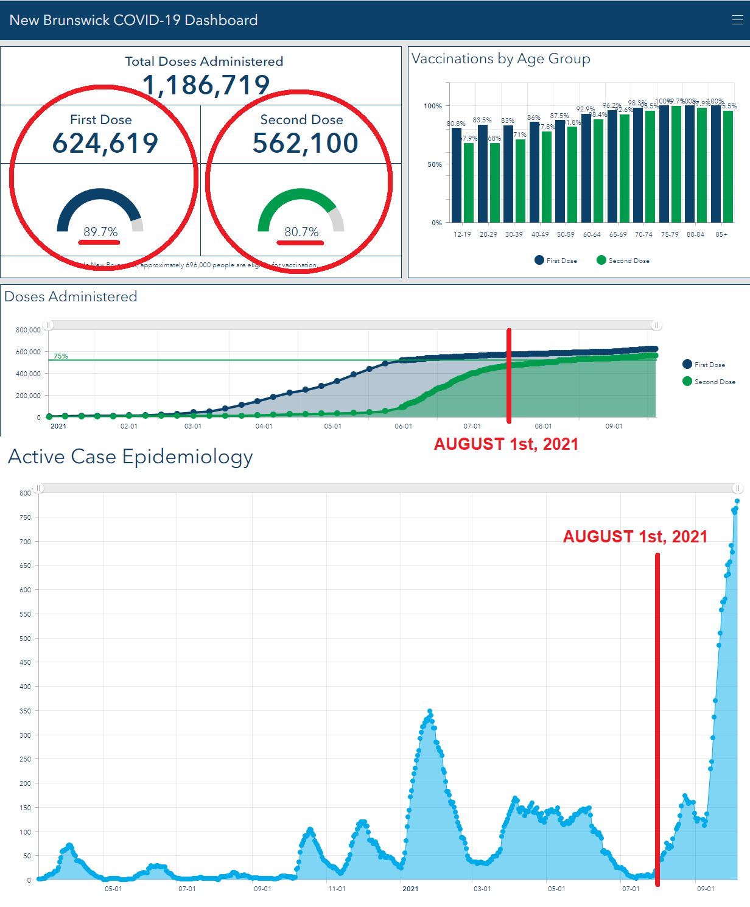Click the 20-29 age group axis label
Screen dimensions: 750x907
point(488,234)
